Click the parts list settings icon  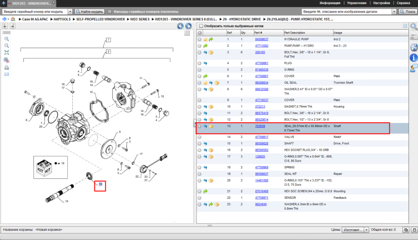coord(405,26)
